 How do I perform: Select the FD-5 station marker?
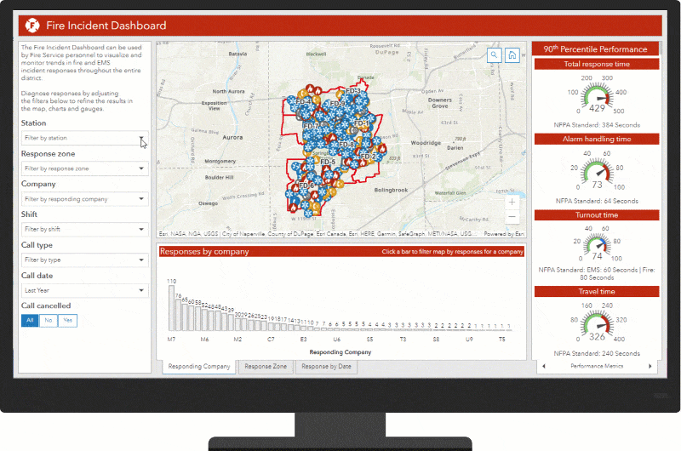tap(328, 162)
